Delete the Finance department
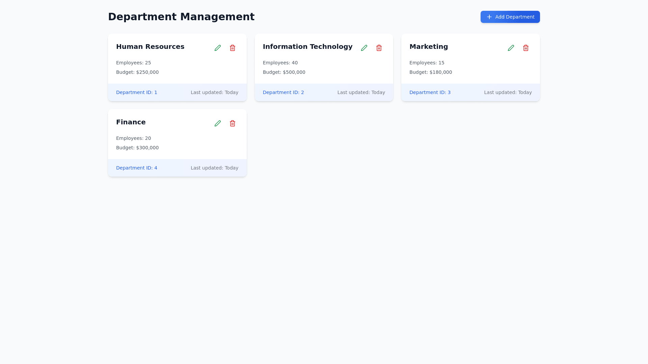The image size is (648, 364). [233, 123]
